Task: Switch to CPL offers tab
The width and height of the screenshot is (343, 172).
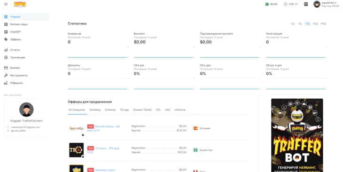Action: [158, 110]
